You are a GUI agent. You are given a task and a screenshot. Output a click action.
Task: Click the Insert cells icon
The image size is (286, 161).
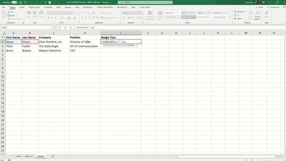[29, 13]
